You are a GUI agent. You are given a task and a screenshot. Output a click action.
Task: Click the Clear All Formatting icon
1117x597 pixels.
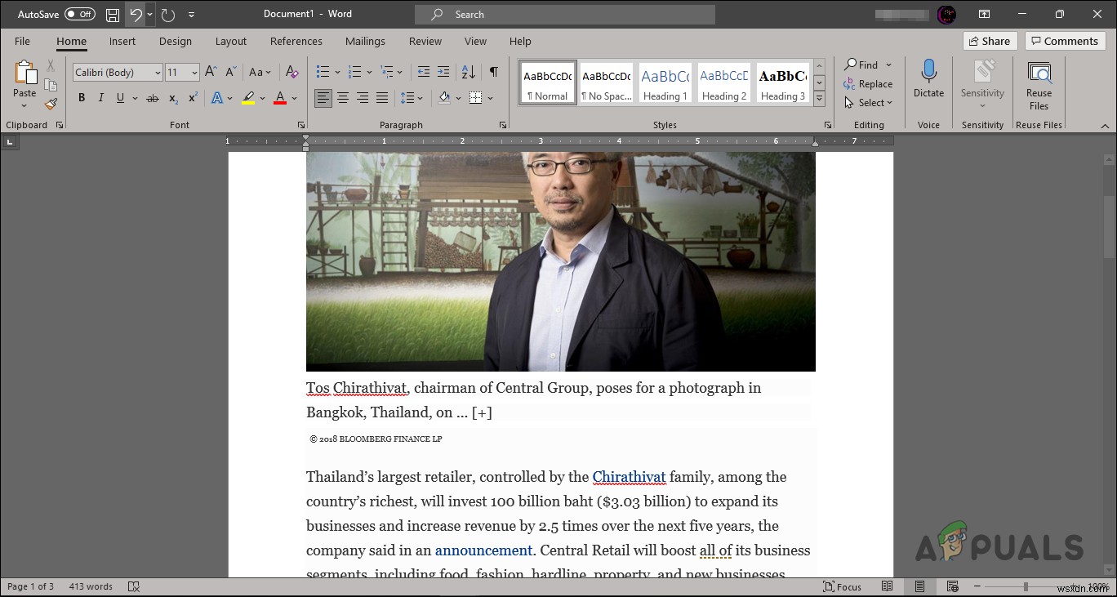point(291,72)
